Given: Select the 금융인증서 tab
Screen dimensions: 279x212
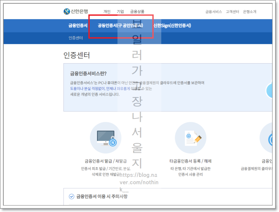Looking at the screenshot, I should click(x=78, y=25).
